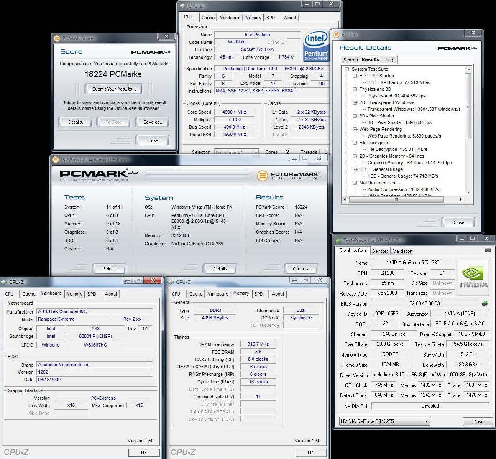Click the BIOS Version field in GPU-Z

pos(424,303)
